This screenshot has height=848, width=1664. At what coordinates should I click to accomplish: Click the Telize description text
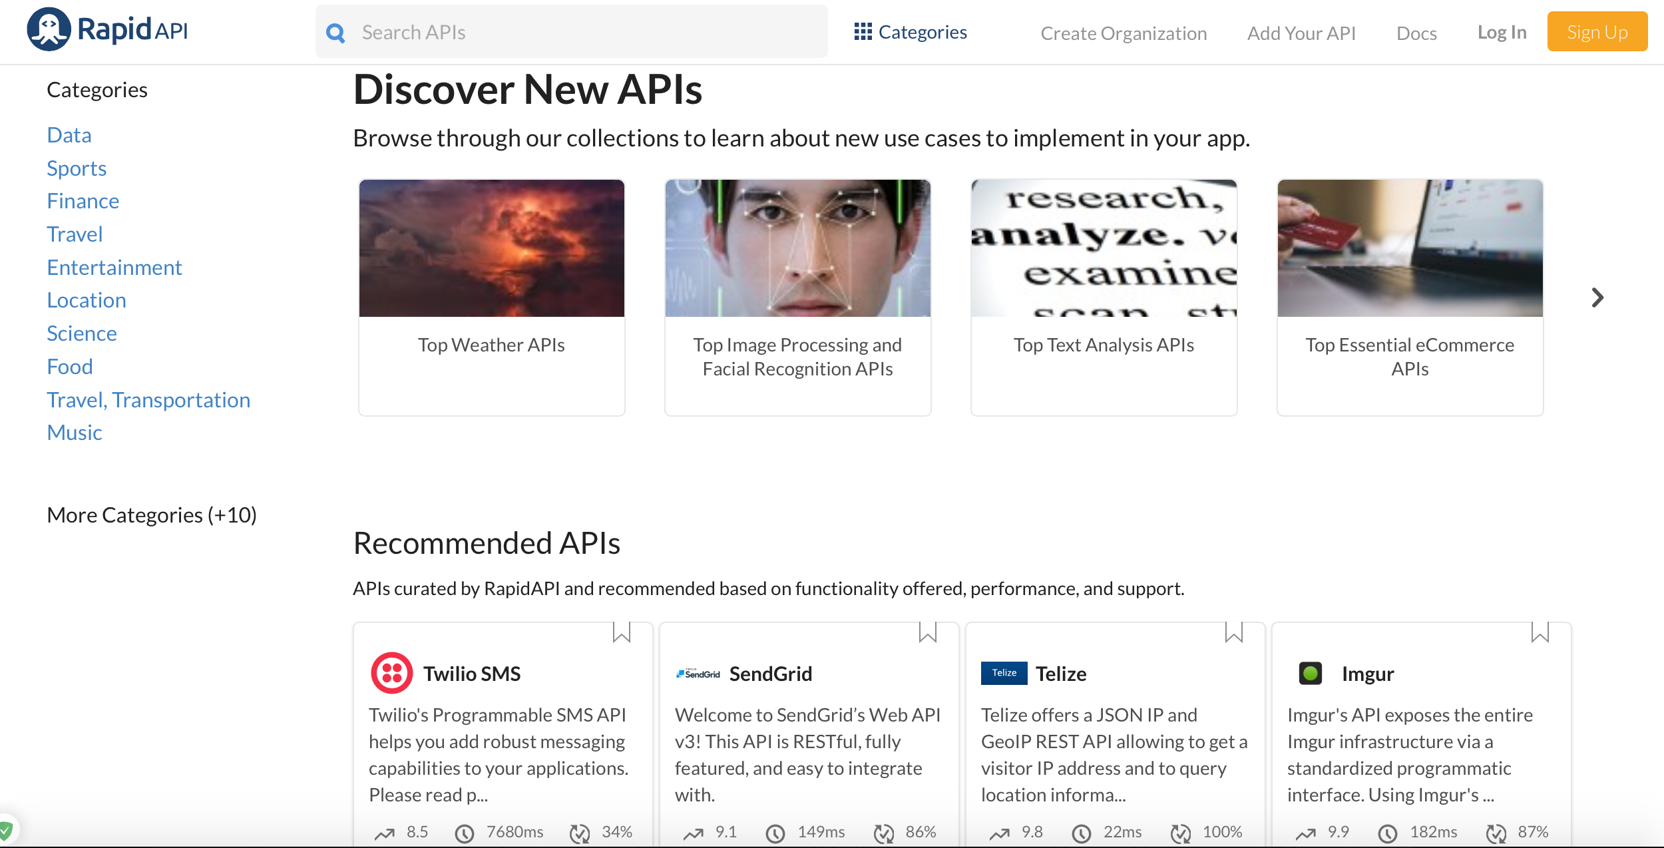(1114, 755)
